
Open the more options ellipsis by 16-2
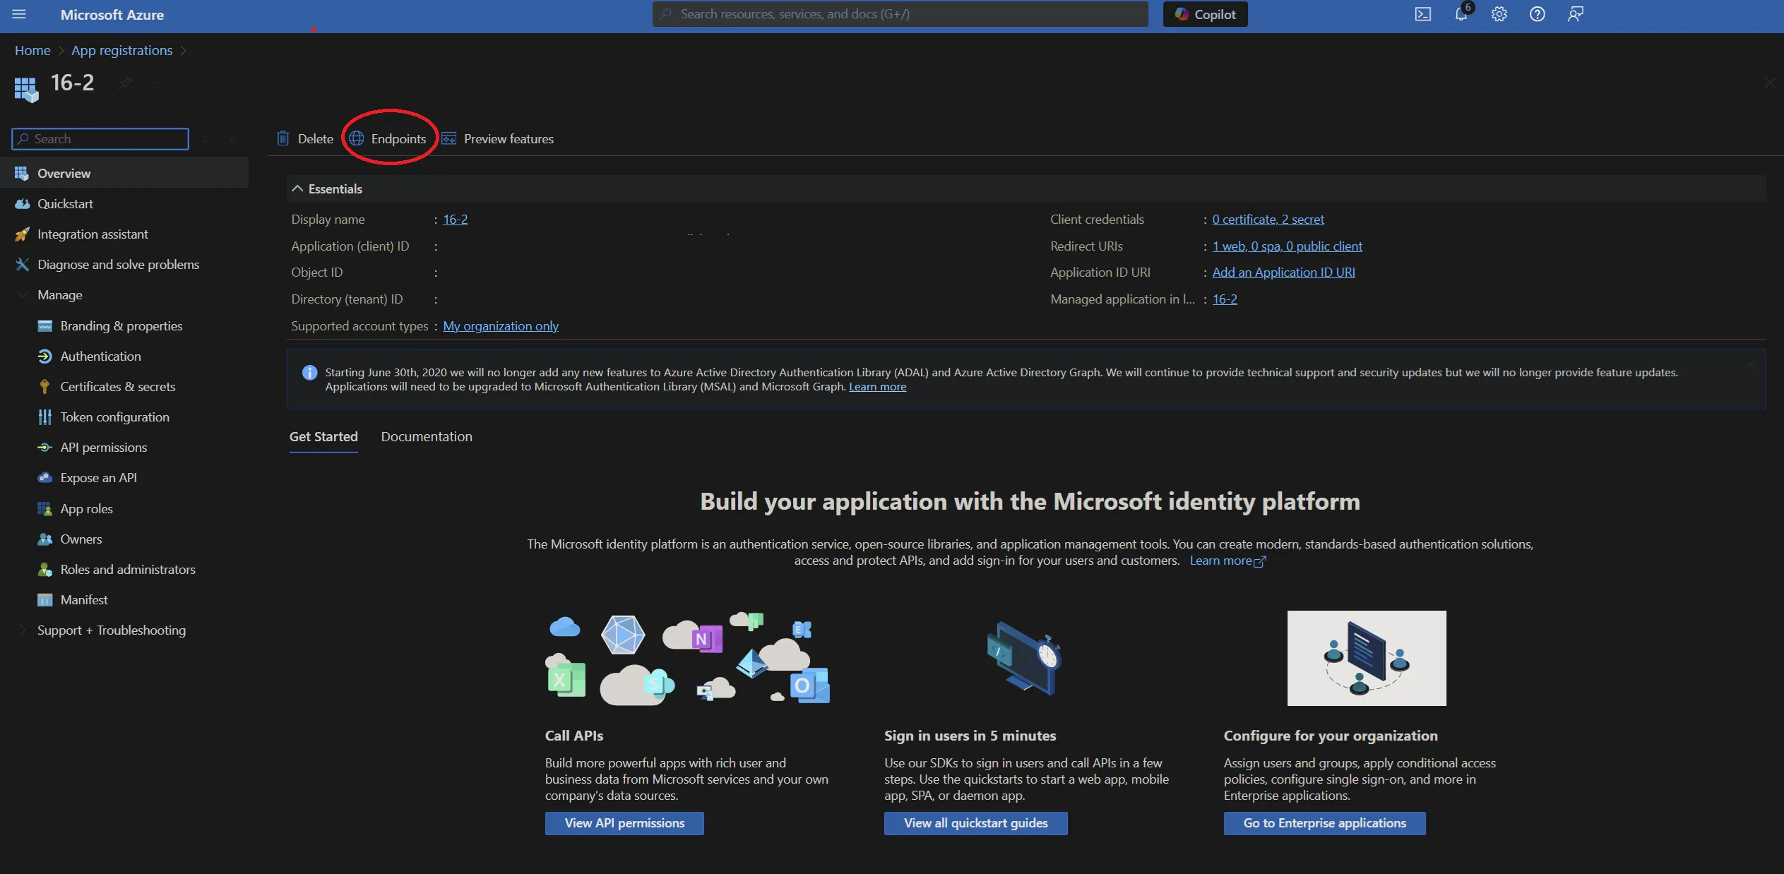pyautogui.click(x=156, y=83)
